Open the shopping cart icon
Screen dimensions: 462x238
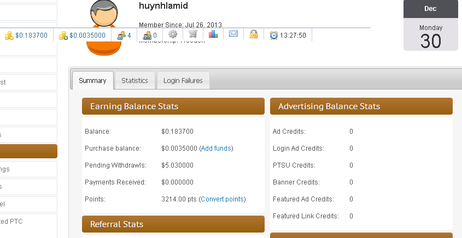(193, 34)
